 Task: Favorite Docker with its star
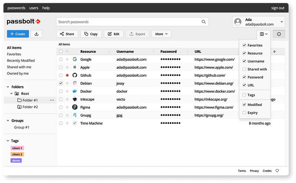(67, 91)
